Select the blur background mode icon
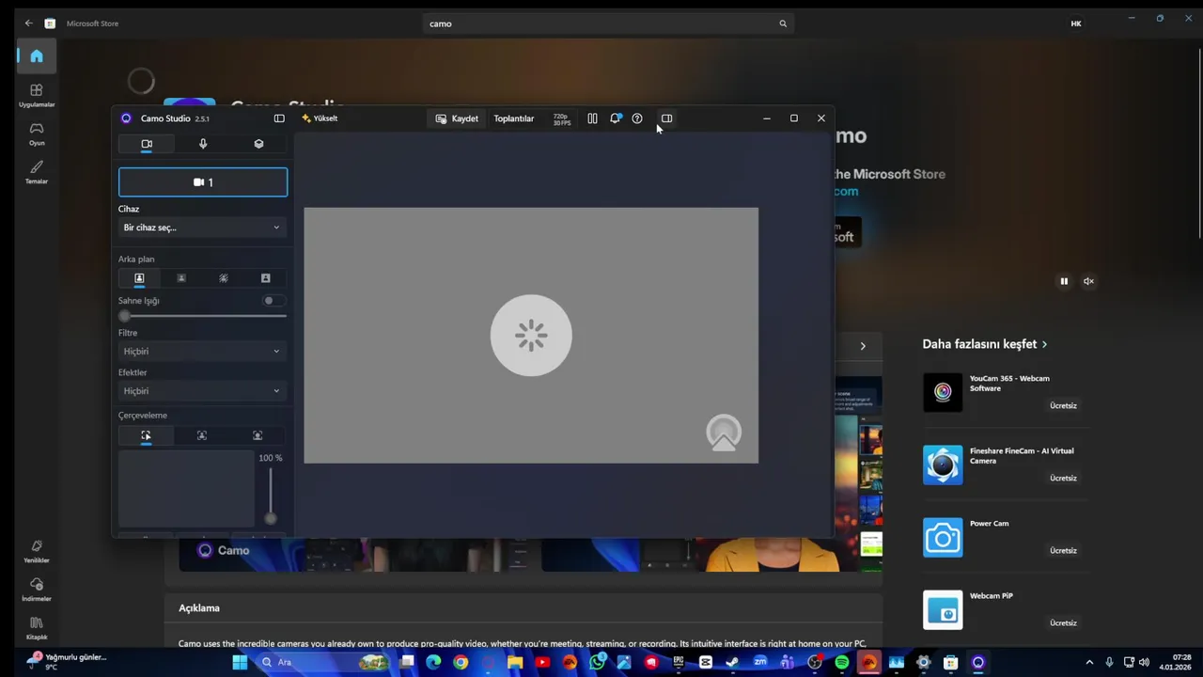This screenshot has width=1203, height=677. click(x=181, y=278)
